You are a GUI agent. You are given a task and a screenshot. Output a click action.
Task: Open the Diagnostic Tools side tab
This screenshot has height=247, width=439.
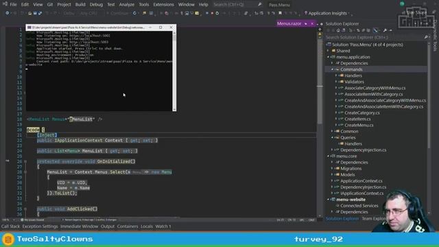pos(435,35)
